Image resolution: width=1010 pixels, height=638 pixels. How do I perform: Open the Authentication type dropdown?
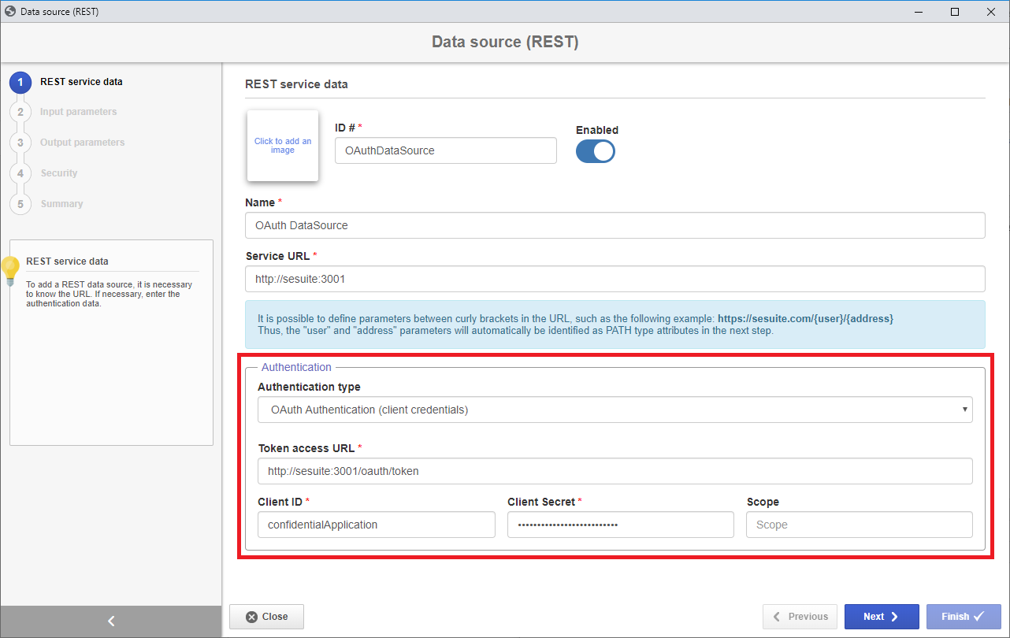tap(615, 410)
